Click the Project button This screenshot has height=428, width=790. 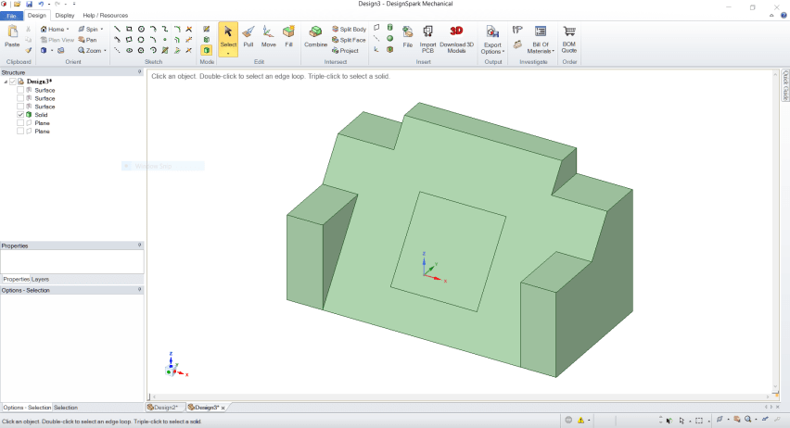click(x=345, y=50)
